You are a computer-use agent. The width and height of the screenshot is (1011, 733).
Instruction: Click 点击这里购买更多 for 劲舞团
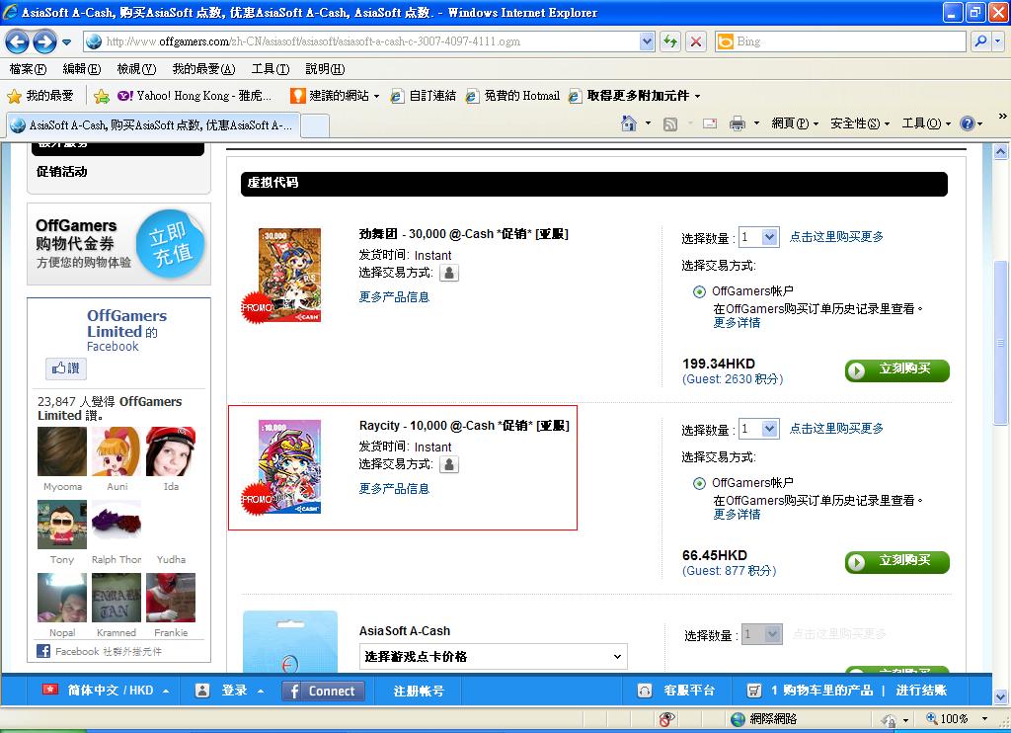[x=836, y=237]
